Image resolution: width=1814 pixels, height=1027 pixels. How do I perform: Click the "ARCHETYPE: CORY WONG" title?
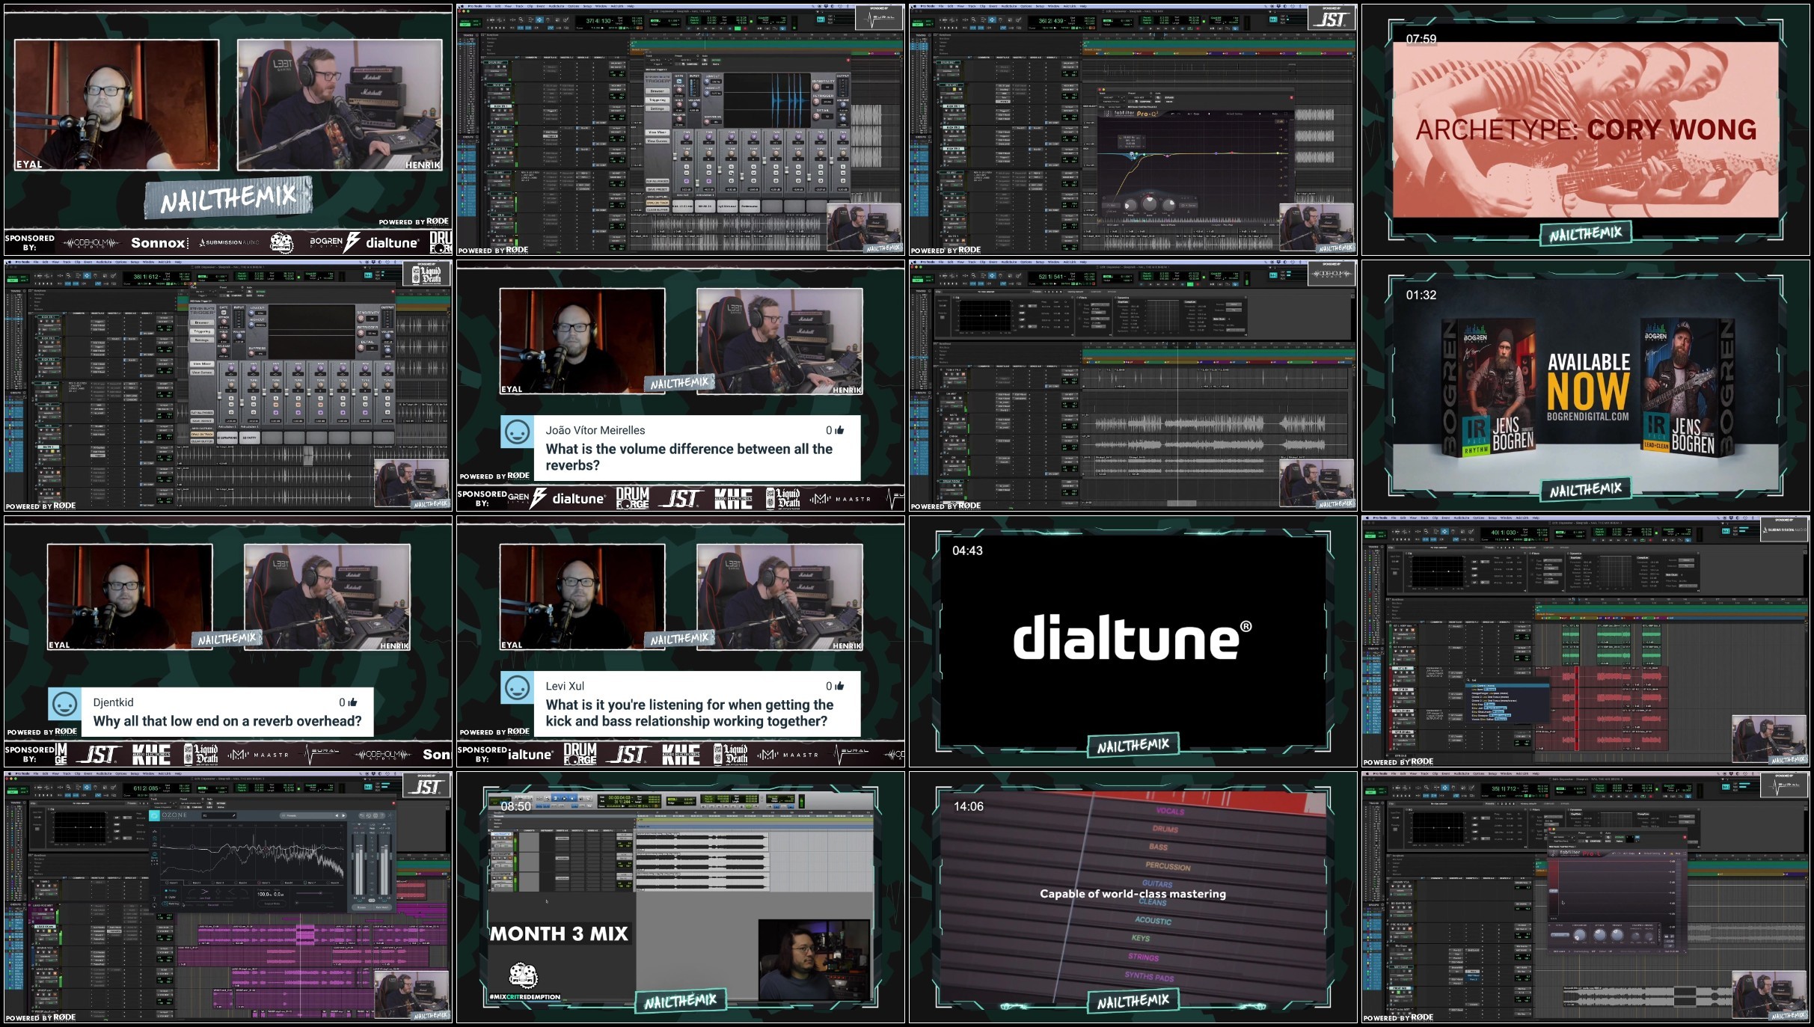pos(1586,130)
